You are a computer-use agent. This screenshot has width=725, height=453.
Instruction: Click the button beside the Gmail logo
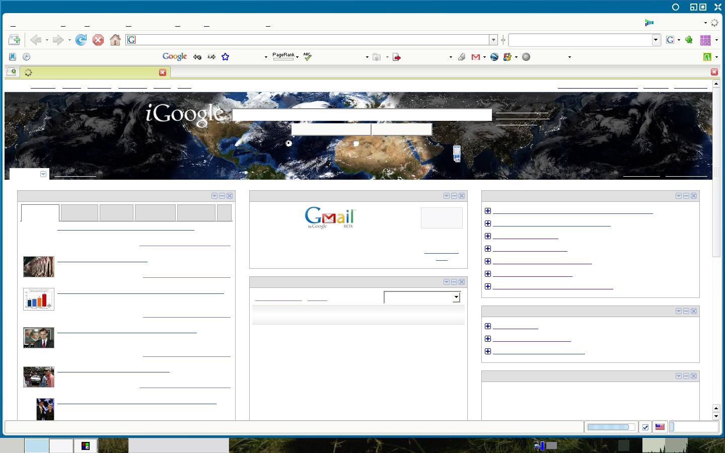(442, 218)
